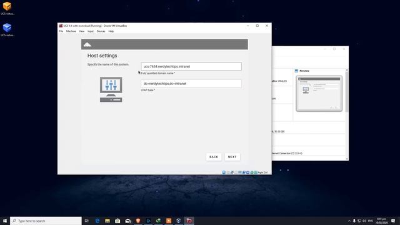Click the VM preview thumbnail in VirtualBox Manager

(319, 93)
